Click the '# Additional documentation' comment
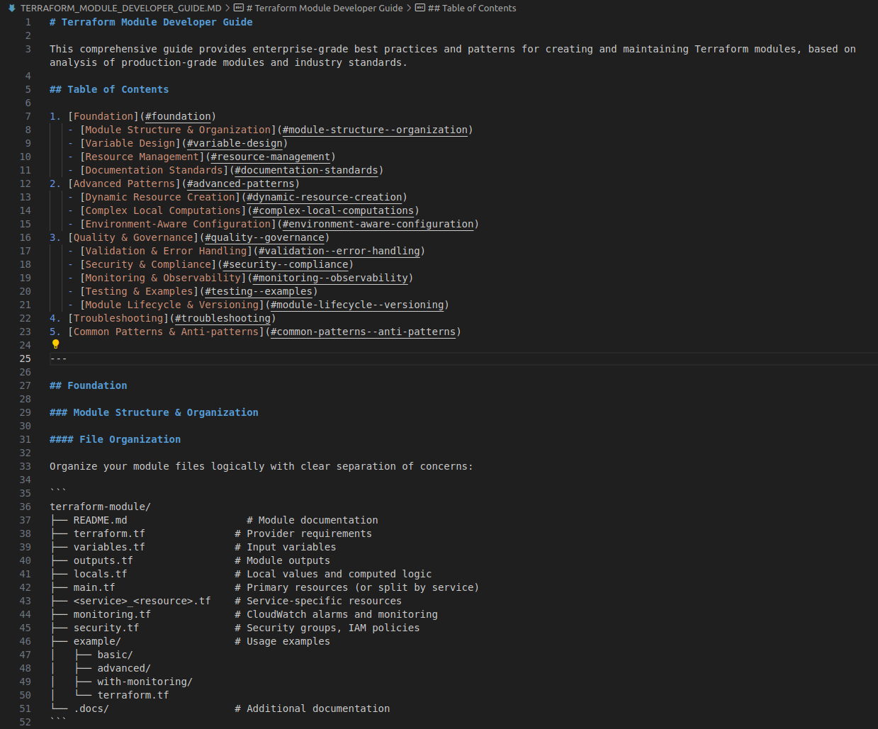878x729 pixels. (312, 708)
